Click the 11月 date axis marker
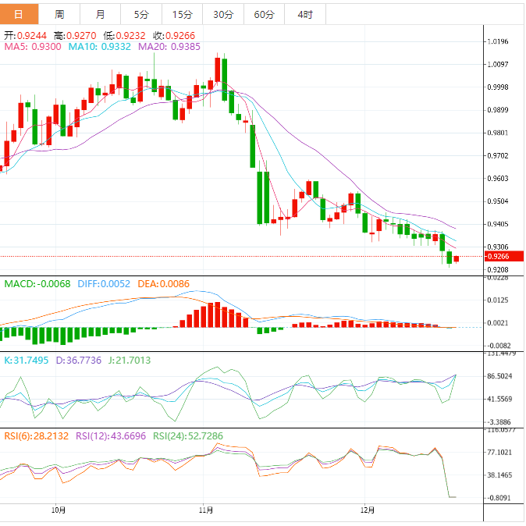This screenshot has height=526, width=526. (207, 510)
